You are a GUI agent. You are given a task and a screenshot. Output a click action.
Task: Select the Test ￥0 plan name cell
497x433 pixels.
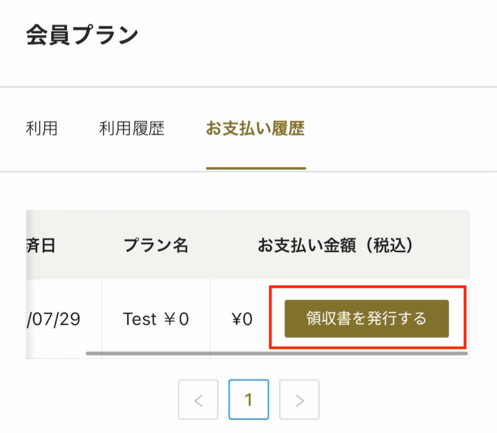pyautogui.click(x=156, y=319)
